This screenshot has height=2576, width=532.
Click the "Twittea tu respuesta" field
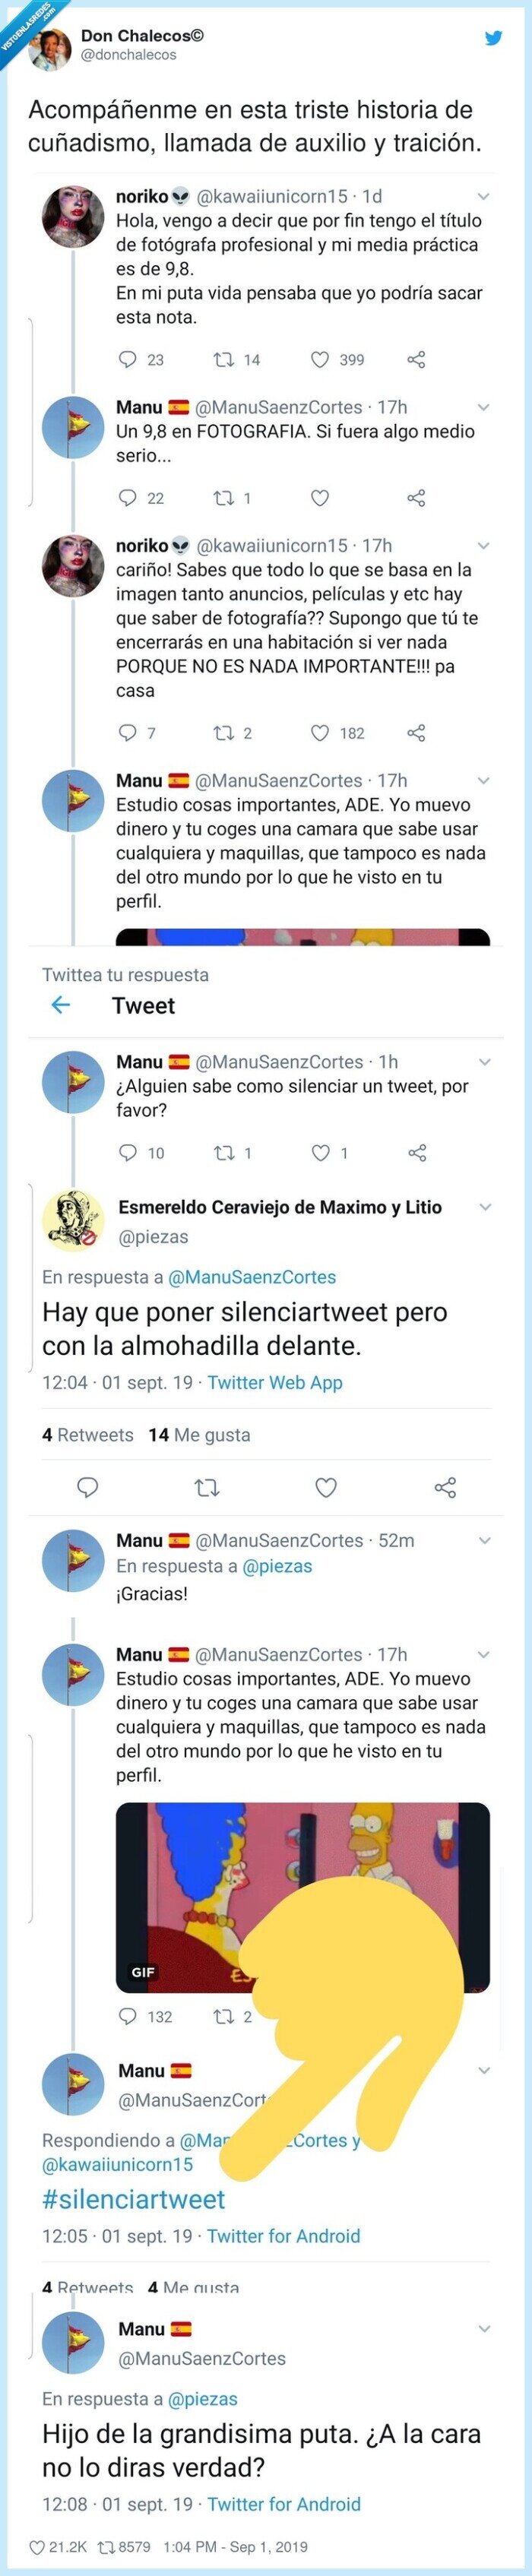pyautogui.click(x=124, y=975)
